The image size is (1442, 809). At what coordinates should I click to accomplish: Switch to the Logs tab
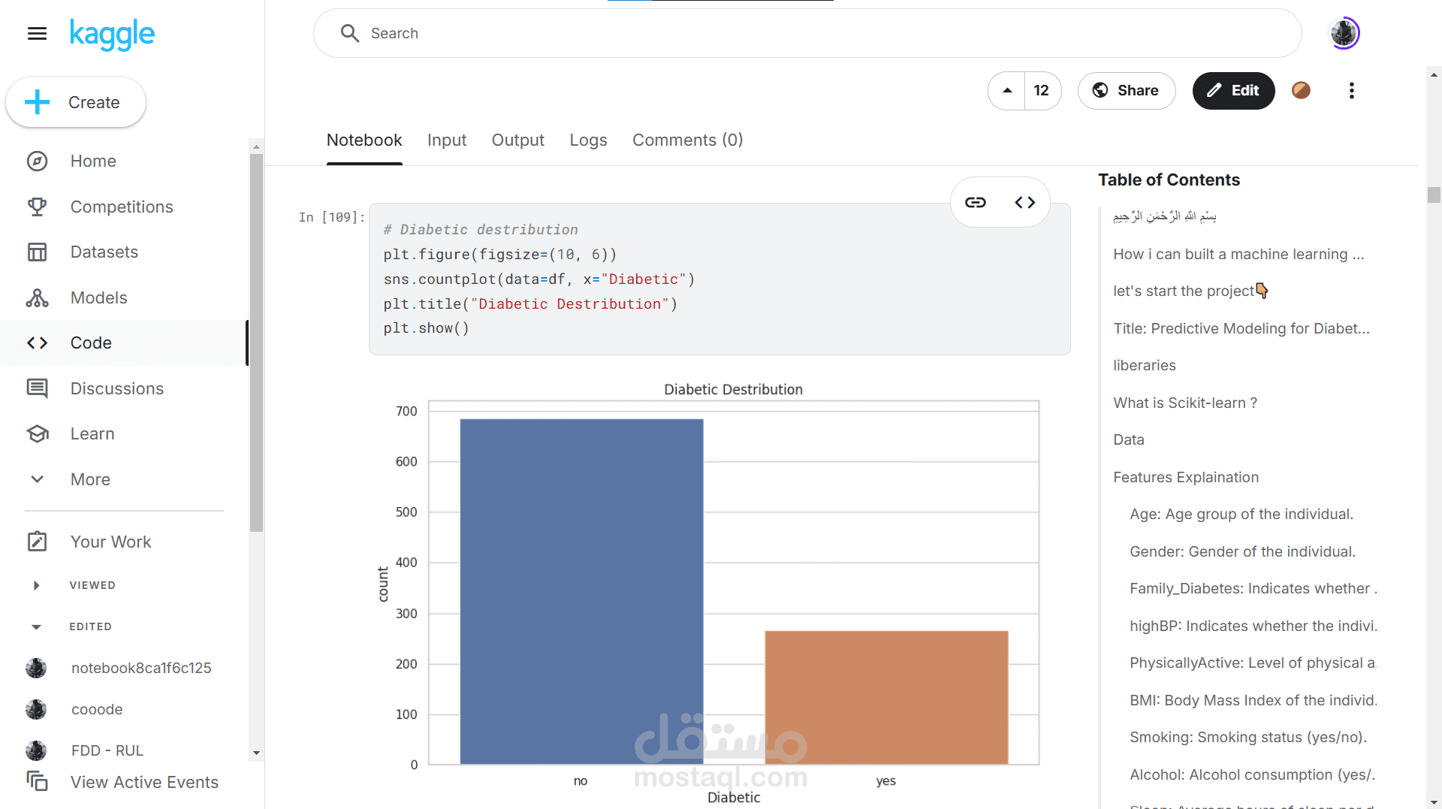588,140
